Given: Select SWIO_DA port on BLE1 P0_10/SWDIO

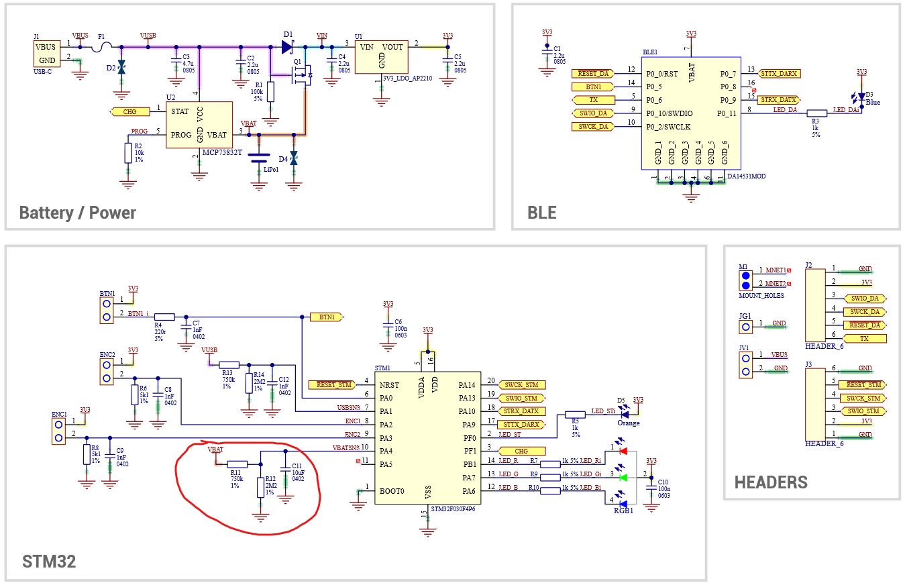Looking at the screenshot, I should click(592, 113).
